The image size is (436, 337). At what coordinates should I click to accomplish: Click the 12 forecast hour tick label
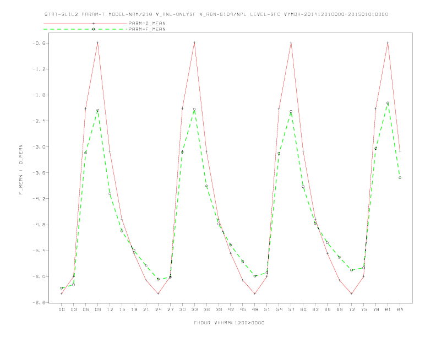[x=110, y=309]
